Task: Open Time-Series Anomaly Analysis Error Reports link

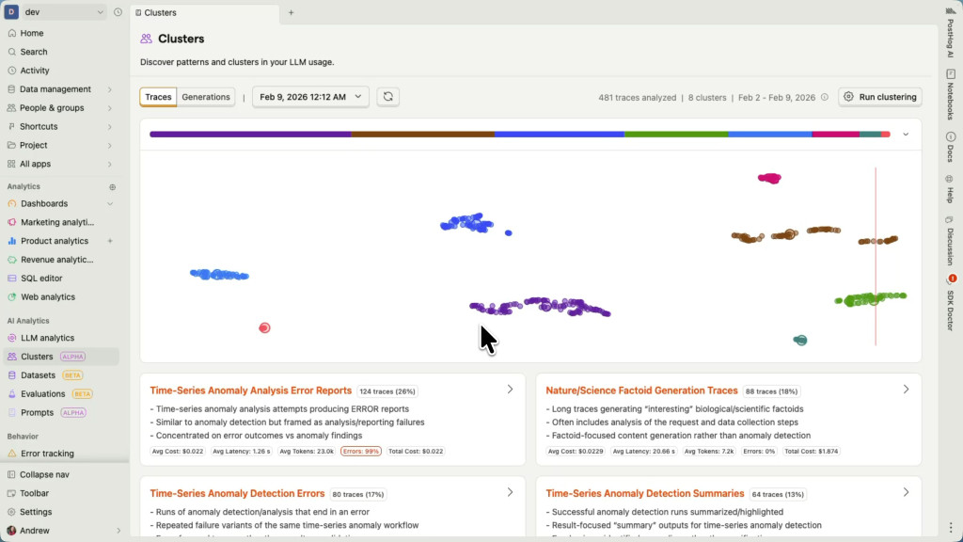Action: (x=250, y=391)
